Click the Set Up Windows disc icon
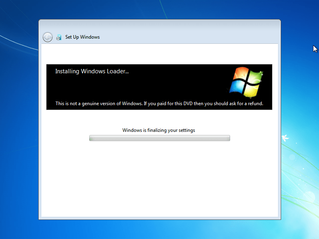Viewport: 319px width, 239px height. point(59,37)
